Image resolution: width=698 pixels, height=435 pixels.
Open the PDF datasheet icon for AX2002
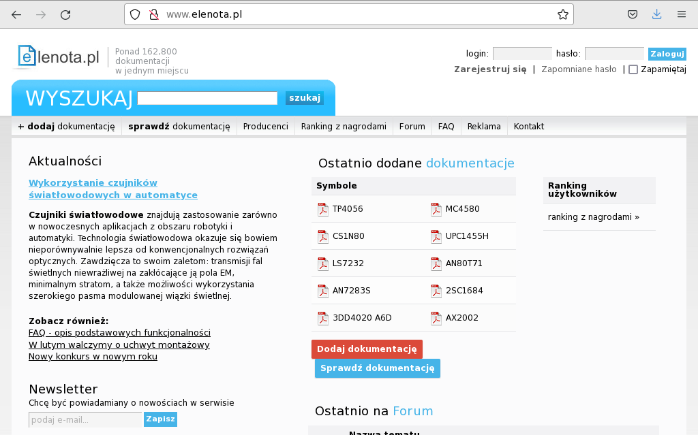pos(436,317)
